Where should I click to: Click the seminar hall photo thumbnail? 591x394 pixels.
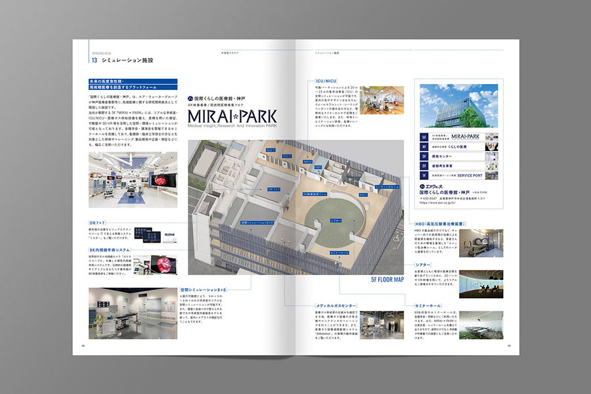[x=481, y=325]
